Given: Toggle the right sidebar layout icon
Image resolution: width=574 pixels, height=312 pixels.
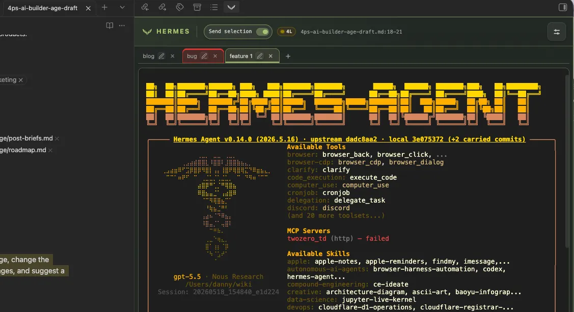Looking at the screenshot, I should coord(563,7).
